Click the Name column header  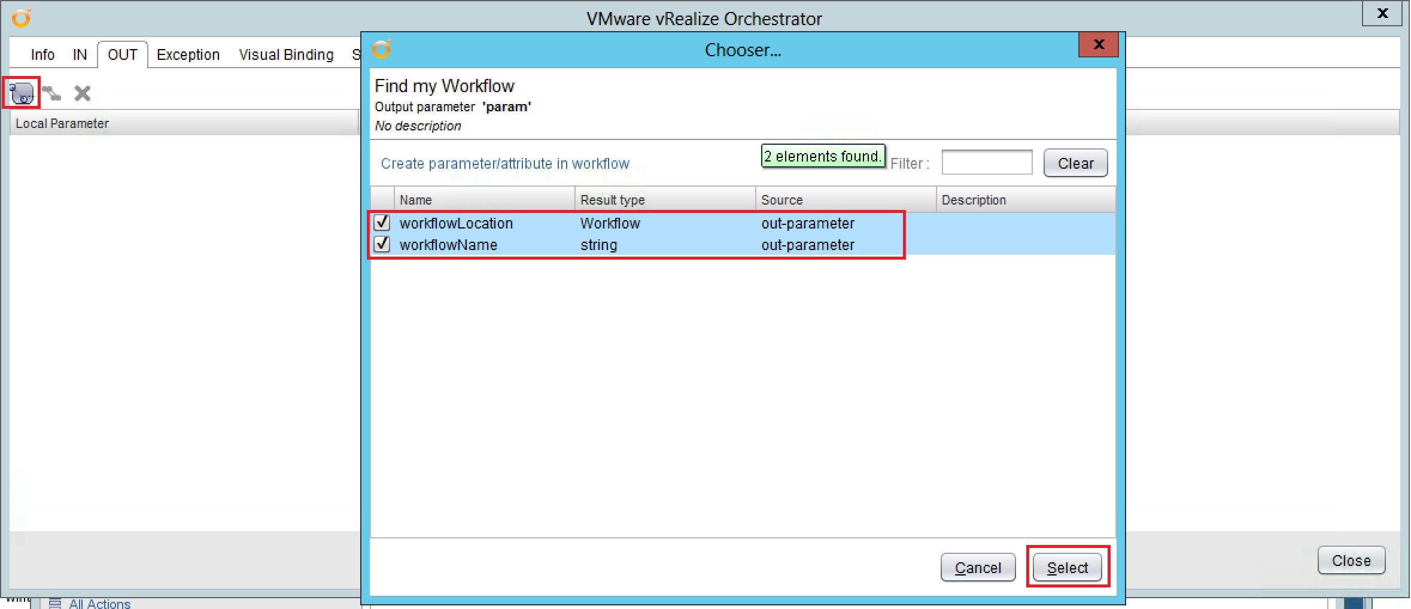416,199
